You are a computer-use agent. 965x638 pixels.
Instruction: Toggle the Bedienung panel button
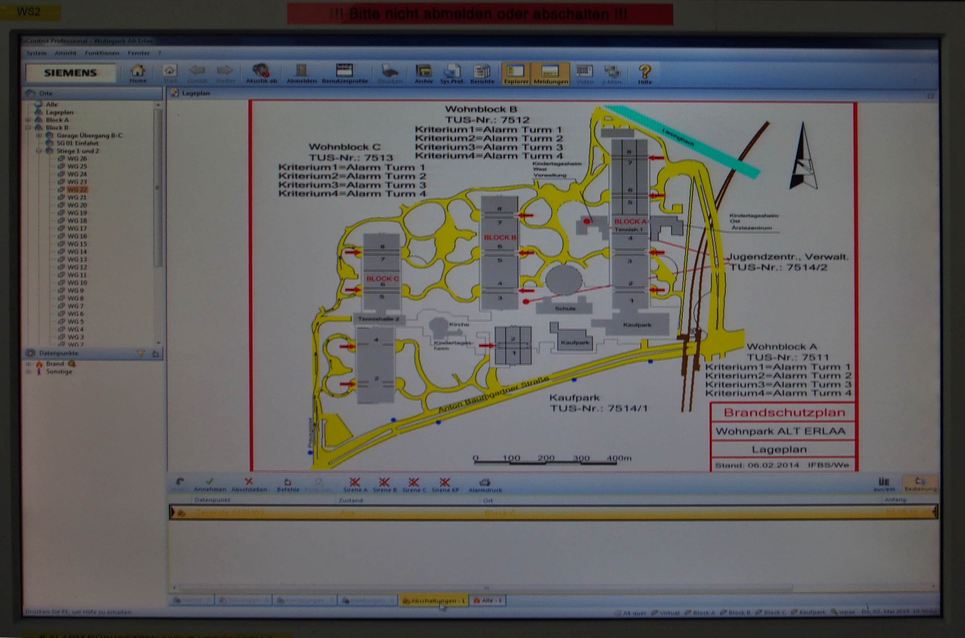pos(920,483)
